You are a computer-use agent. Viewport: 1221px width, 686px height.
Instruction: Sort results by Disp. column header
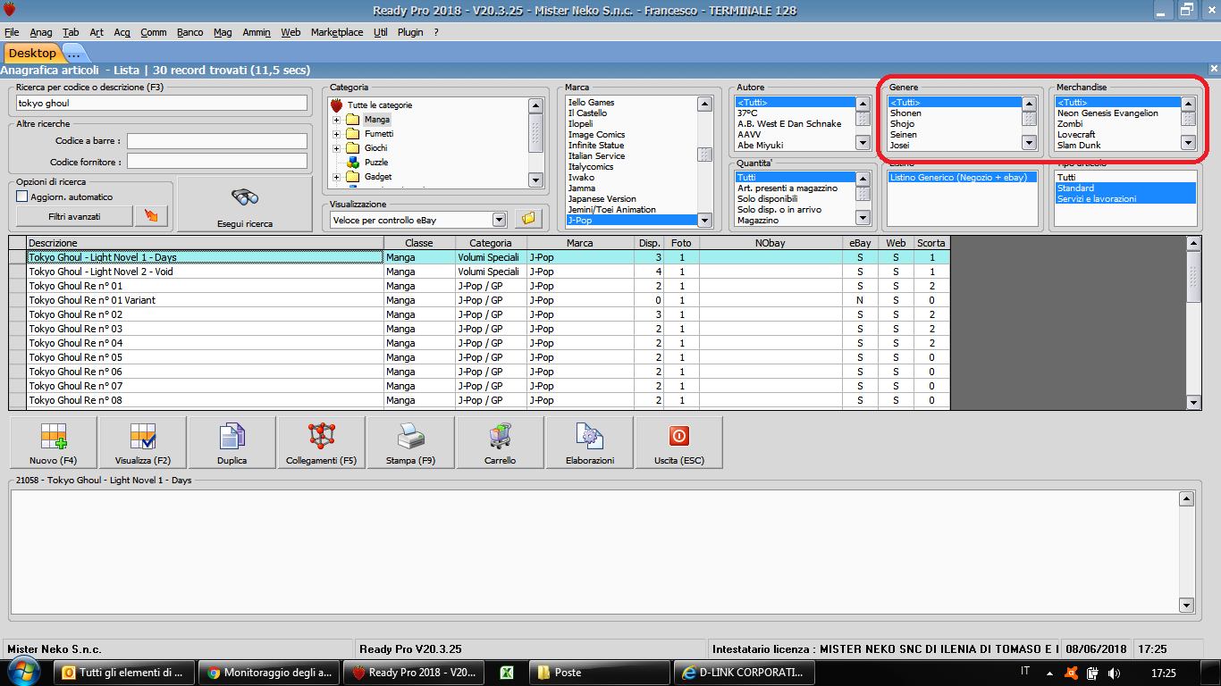649,243
